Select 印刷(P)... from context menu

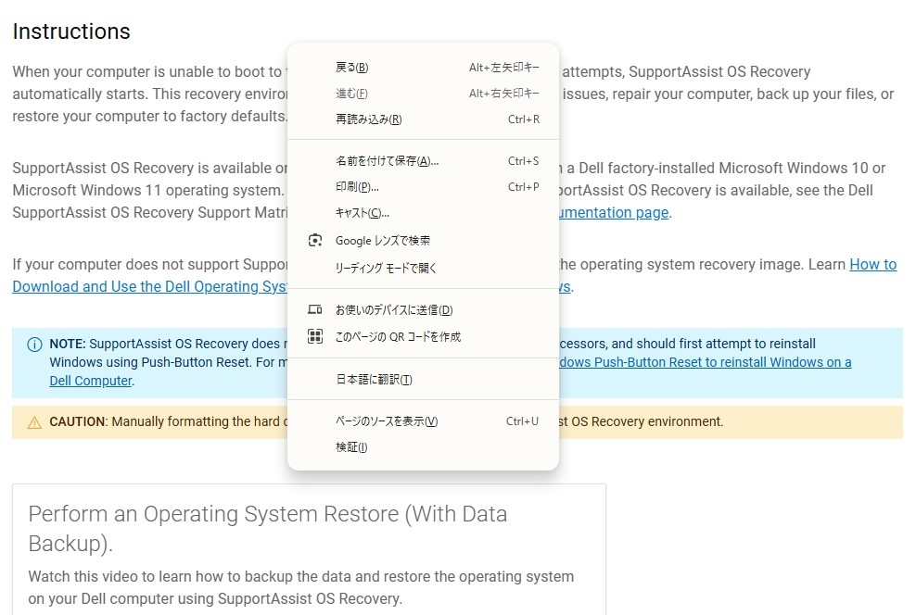pyautogui.click(x=423, y=187)
